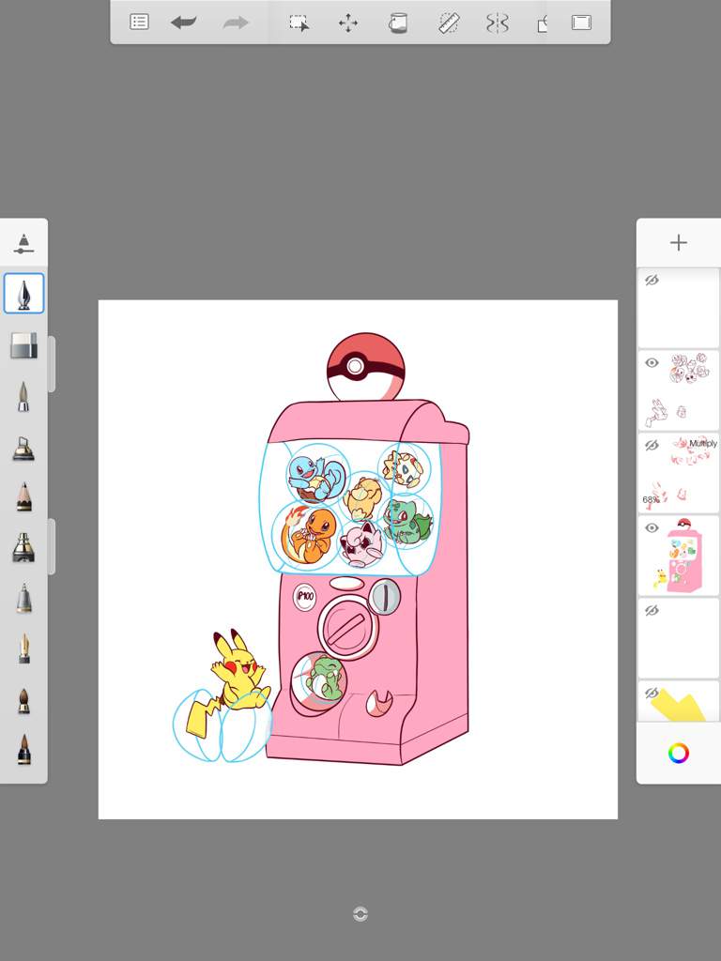Choose the paint bucket fill tool

click(x=398, y=23)
